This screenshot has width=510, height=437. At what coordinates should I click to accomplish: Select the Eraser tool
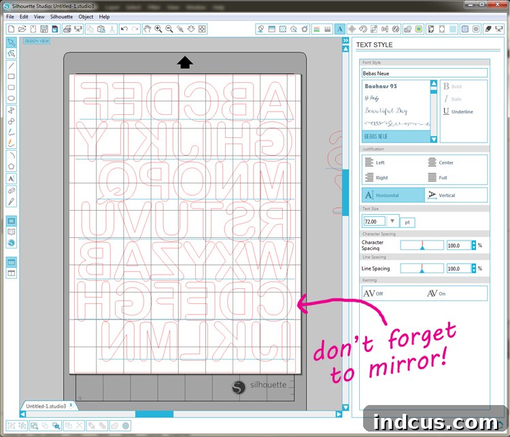point(11,190)
